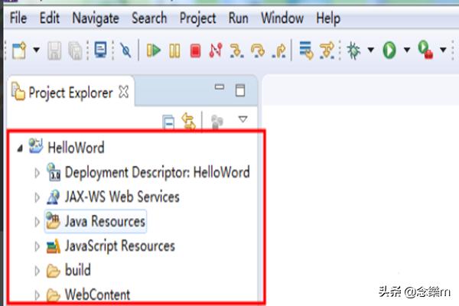Open the Run button dropdown arrow

pyautogui.click(x=406, y=50)
